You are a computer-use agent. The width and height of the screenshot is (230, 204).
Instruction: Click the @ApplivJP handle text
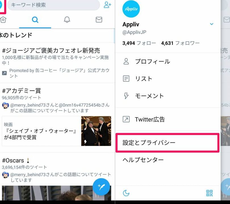134,32
